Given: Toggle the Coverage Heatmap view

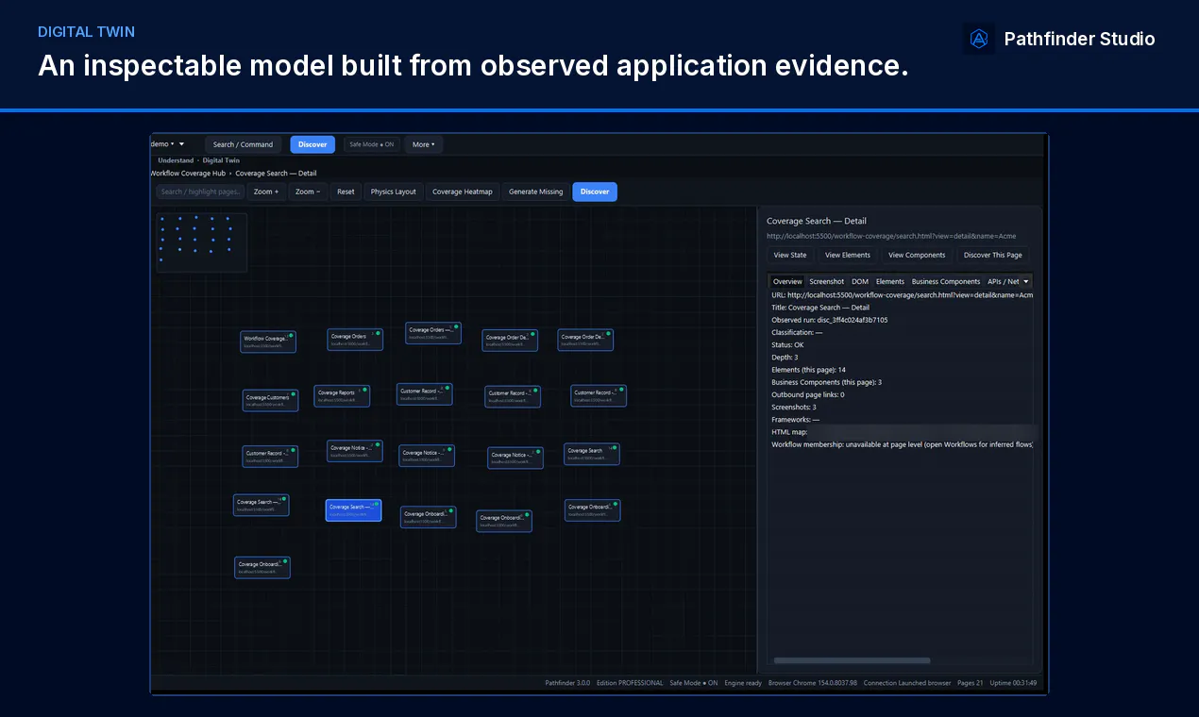Looking at the screenshot, I should (x=463, y=192).
